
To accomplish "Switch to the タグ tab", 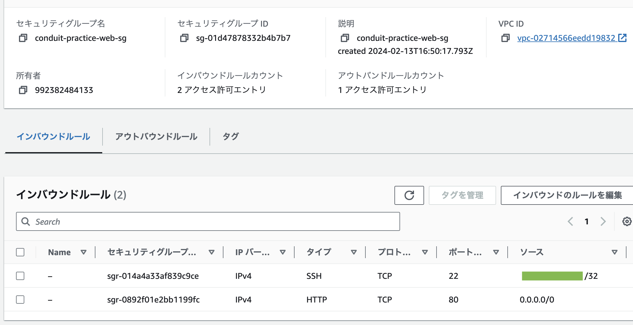I will tap(231, 136).
